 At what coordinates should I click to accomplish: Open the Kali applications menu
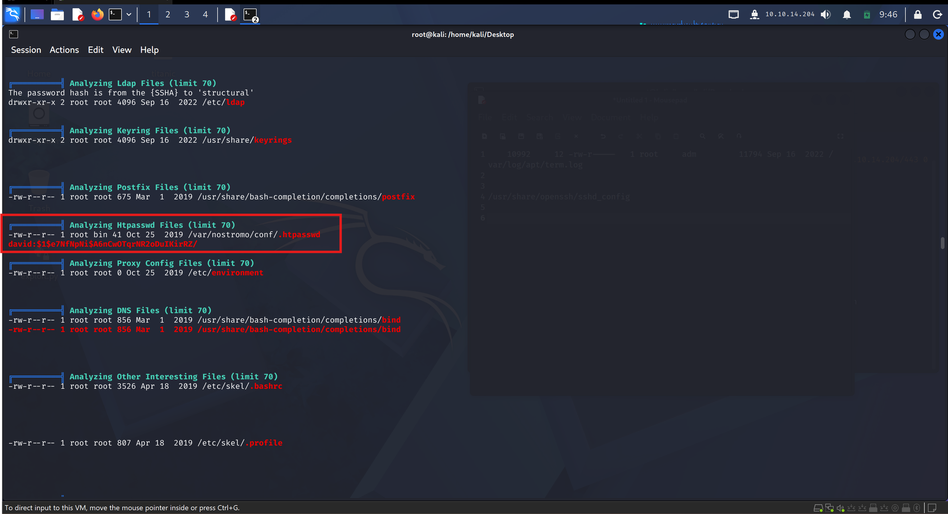[x=12, y=15]
